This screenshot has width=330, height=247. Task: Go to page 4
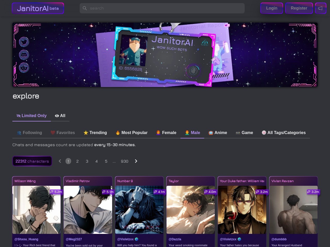click(96, 161)
